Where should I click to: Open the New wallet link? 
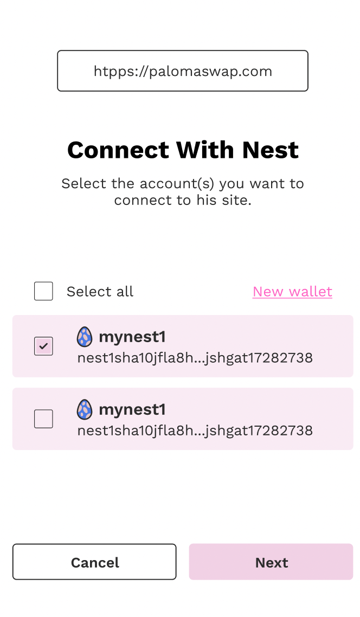point(292,291)
